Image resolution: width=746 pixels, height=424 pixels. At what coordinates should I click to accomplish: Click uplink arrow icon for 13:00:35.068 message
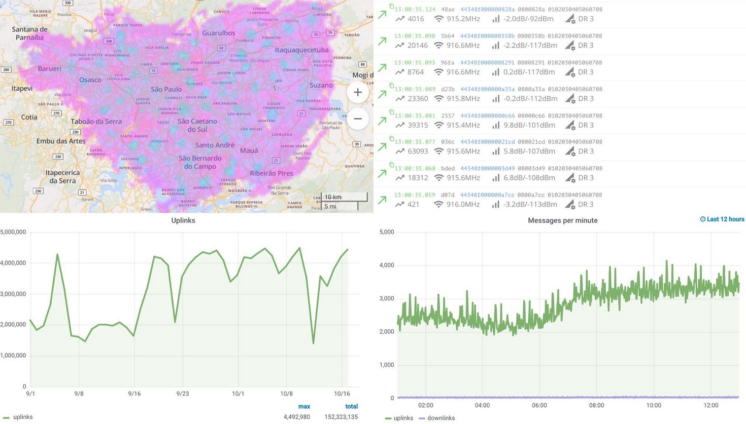tap(382, 174)
